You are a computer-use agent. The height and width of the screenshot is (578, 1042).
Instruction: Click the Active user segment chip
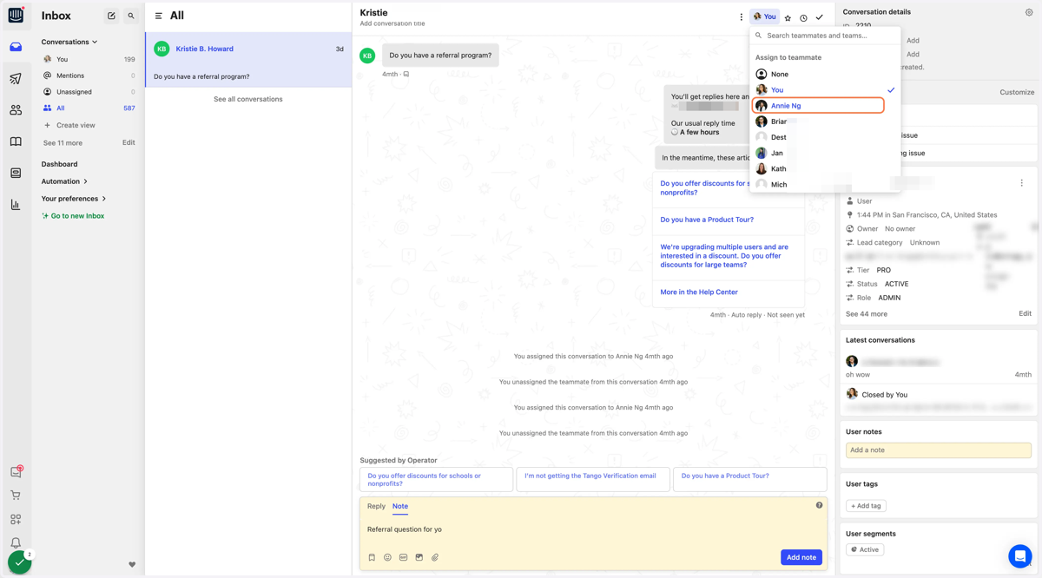tap(865, 549)
